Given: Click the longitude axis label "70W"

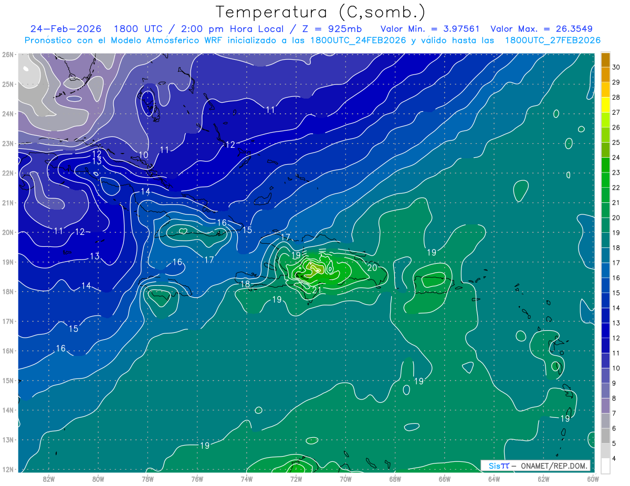Looking at the screenshot, I should (x=345, y=479).
